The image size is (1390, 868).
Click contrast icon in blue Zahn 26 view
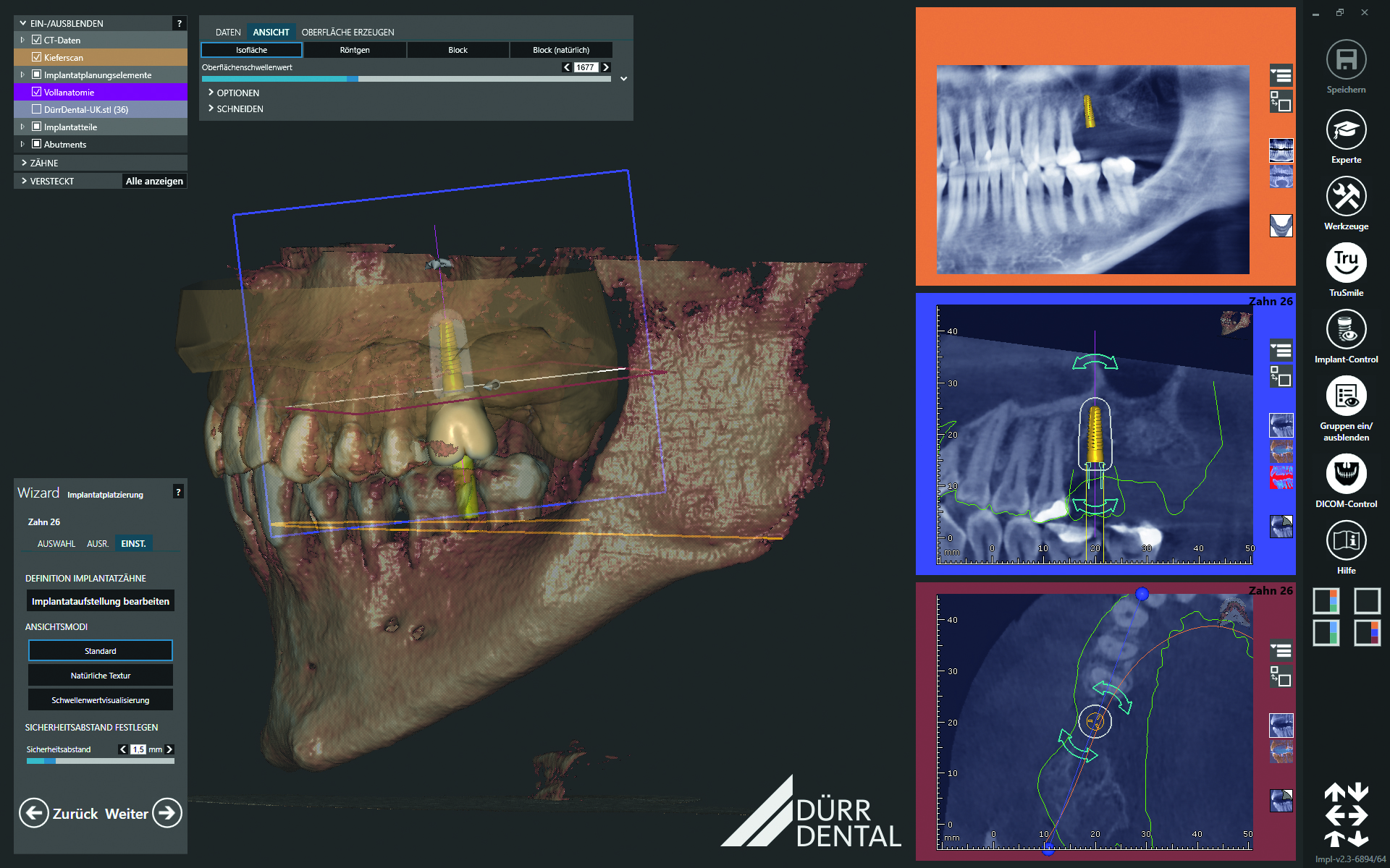pos(1281,526)
